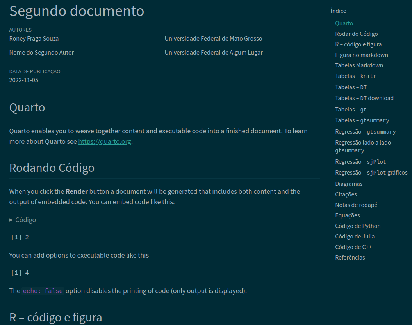The height and width of the screenshot is (325, 412).
Task: Click the publication date '2022-11-05'
Action: tap(24, 80)
